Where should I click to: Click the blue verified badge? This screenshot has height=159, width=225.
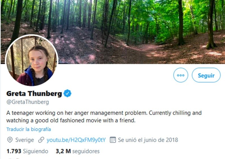click(67, 94)
